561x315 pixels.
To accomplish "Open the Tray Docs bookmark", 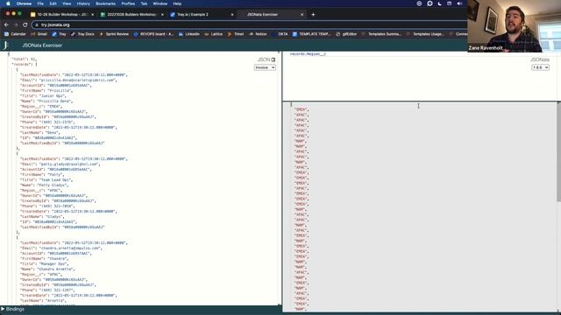I will [82, 34].
